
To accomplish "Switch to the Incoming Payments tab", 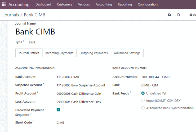I will tap(59, 53).
